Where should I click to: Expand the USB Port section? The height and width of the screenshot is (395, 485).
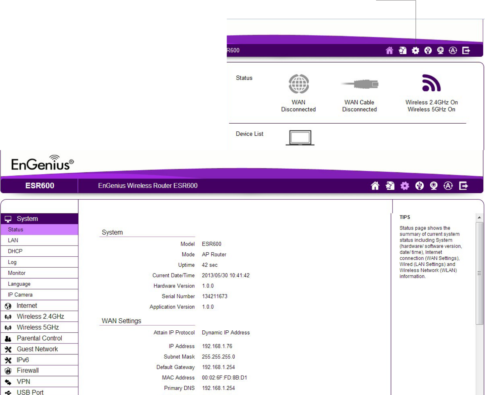(39, 391)
